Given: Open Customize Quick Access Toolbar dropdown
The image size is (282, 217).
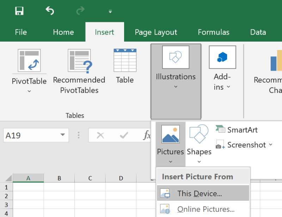Looking at the screenshot, I should tap(110, 12).
